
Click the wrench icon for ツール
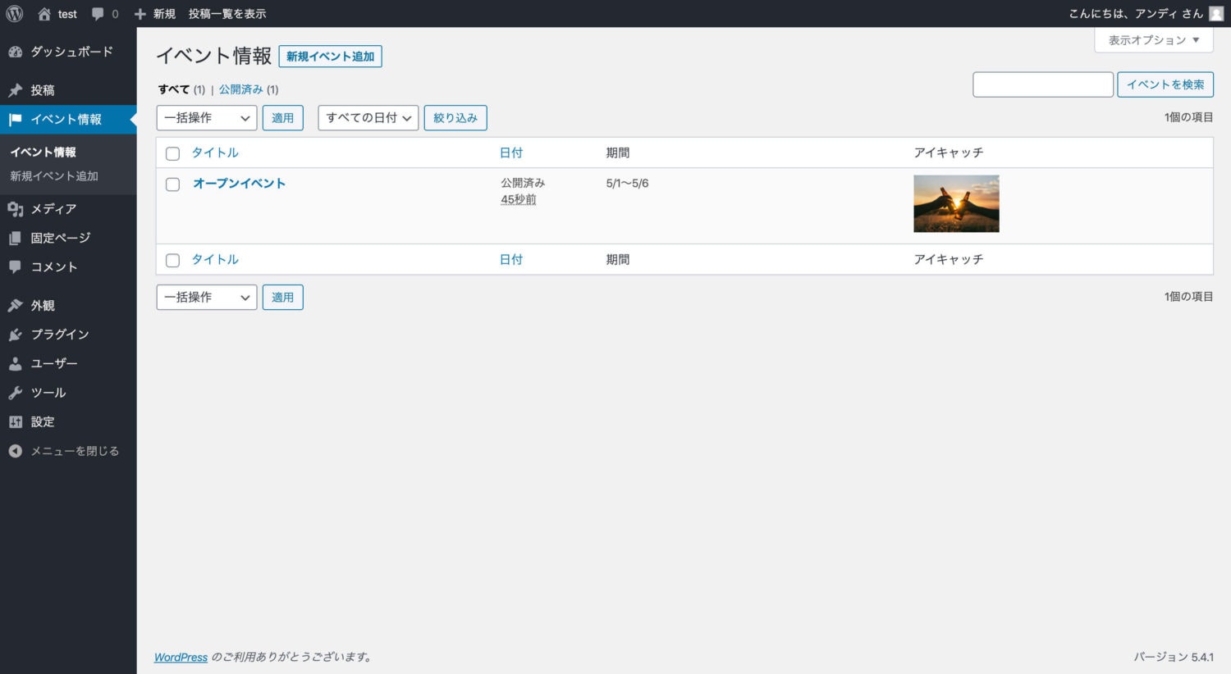click(15, 393)
